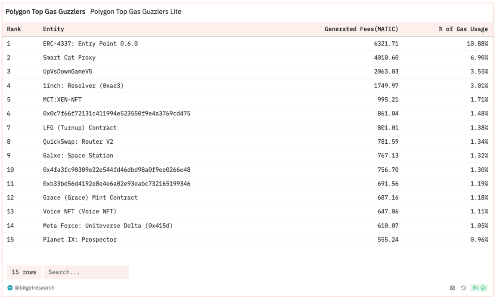Select 1inch: Resolver (0xad3) entity
This screenshot has width=496, height=299.
point(83,86)
